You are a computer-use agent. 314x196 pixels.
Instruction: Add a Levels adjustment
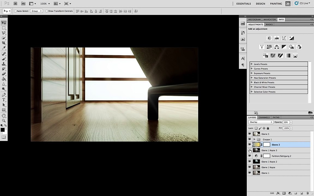(x=277, y=38)
